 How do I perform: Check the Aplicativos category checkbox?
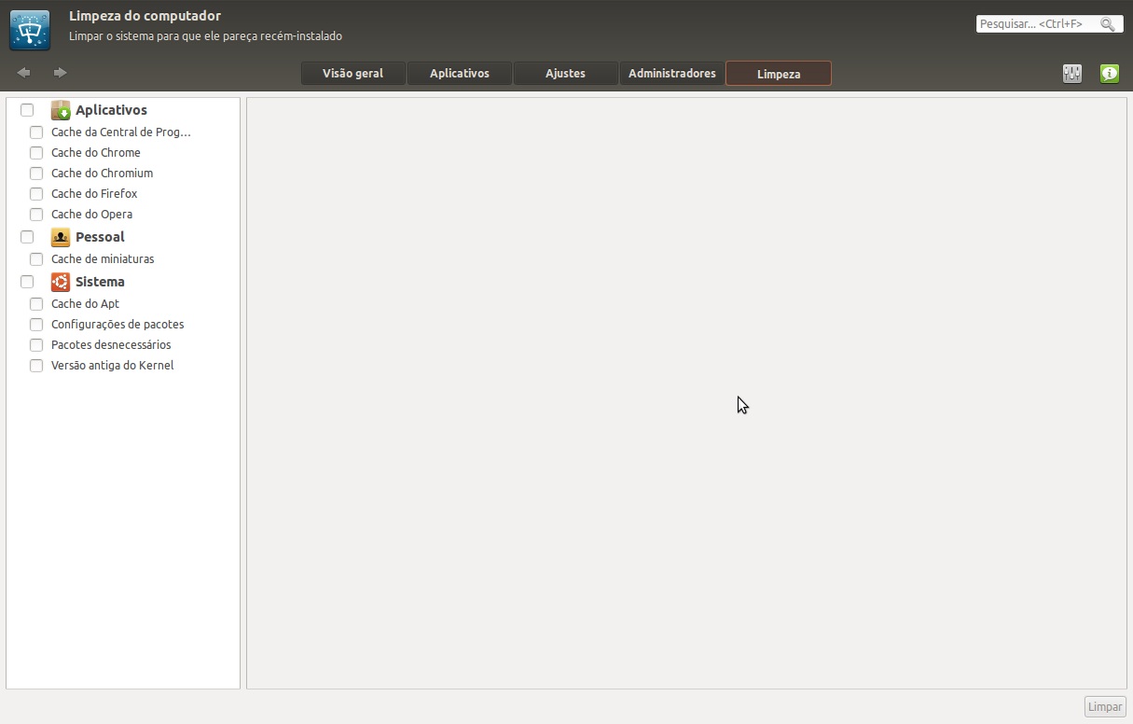tap(27, 110)
